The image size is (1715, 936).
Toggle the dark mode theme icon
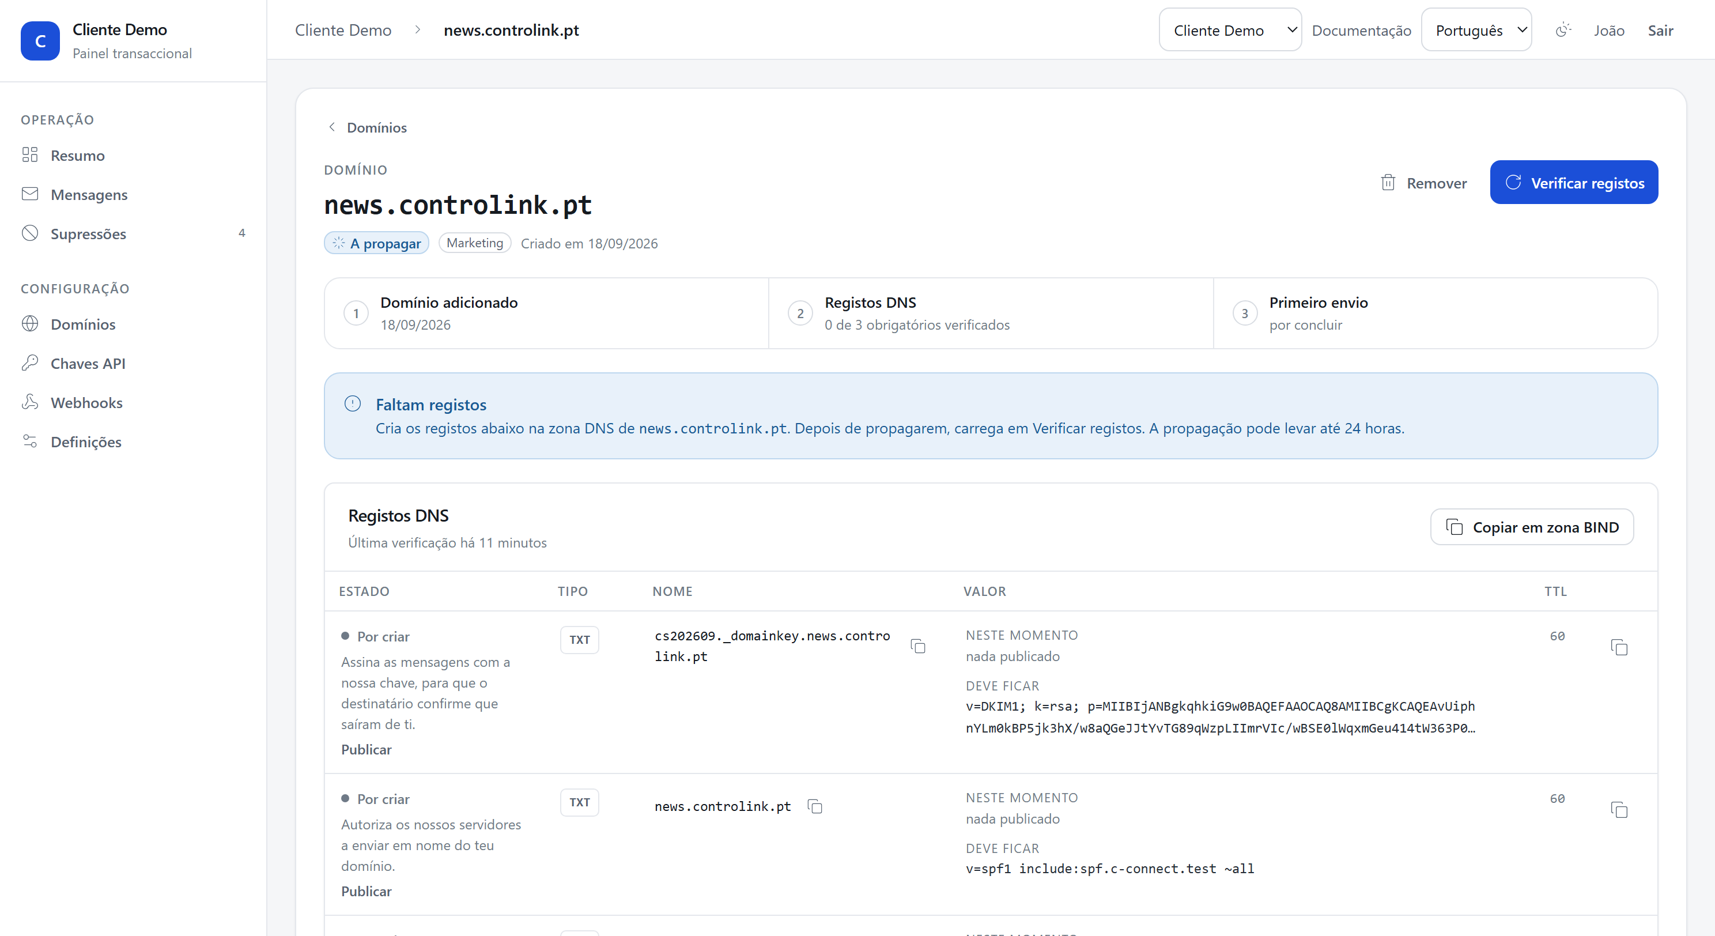[1562, 30]
